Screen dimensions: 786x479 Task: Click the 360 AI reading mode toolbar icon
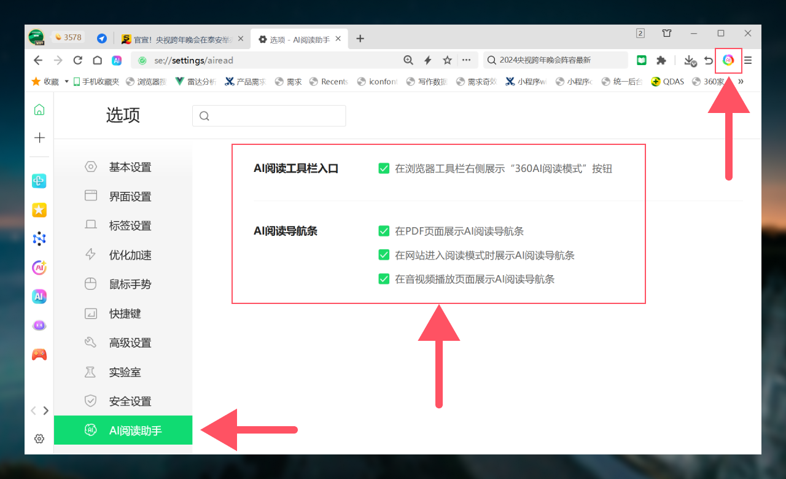coord(728,60)
